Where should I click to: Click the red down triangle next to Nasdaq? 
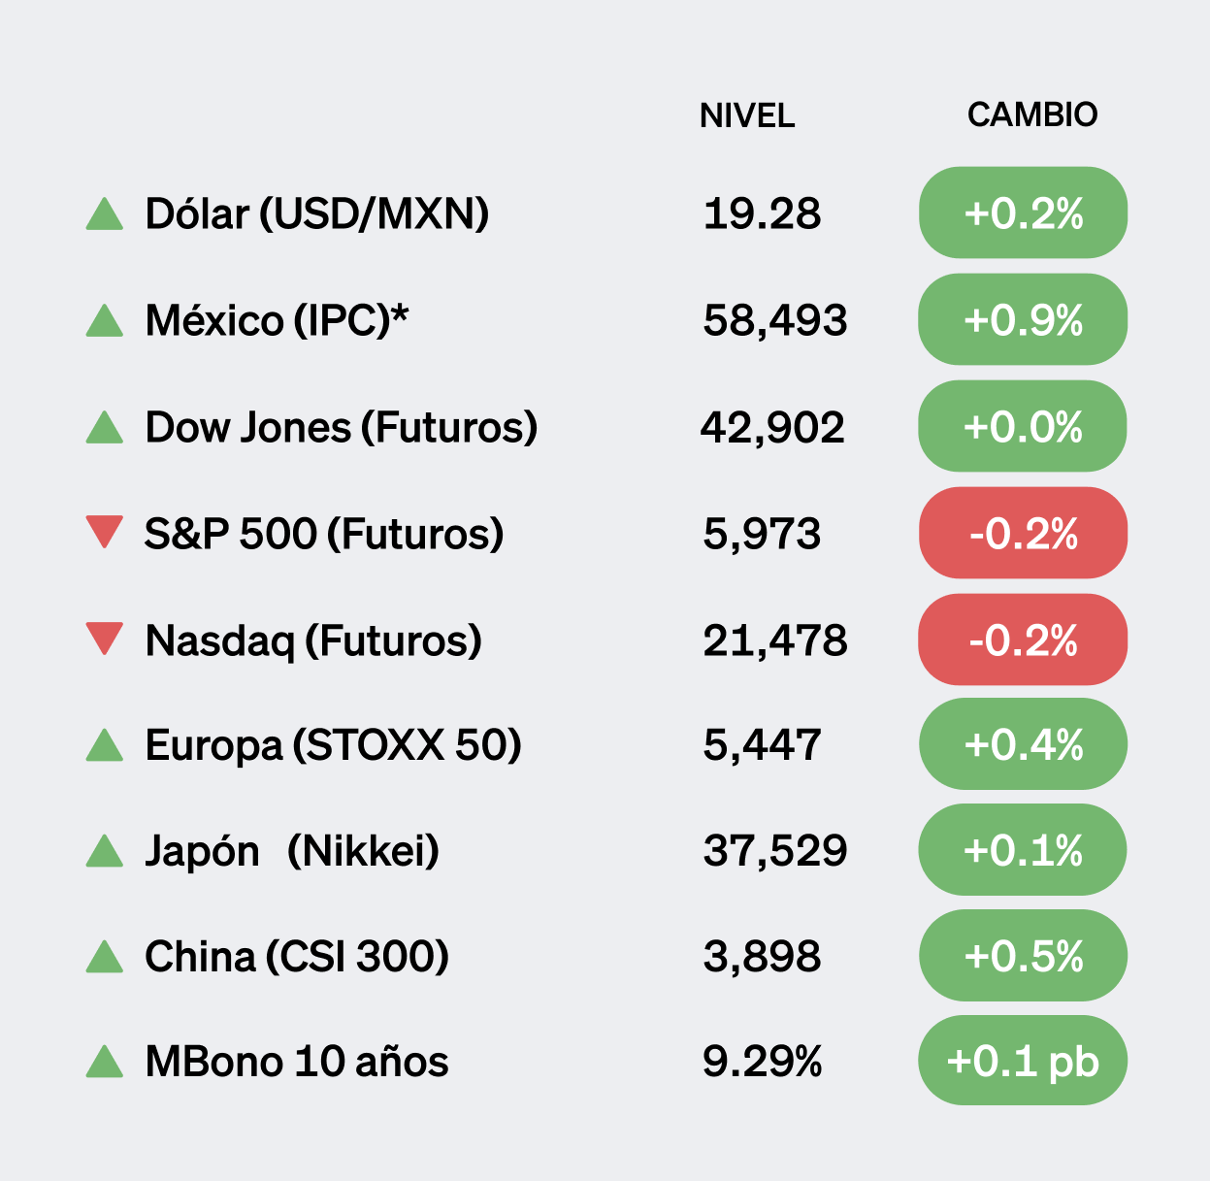click(105, 638)
